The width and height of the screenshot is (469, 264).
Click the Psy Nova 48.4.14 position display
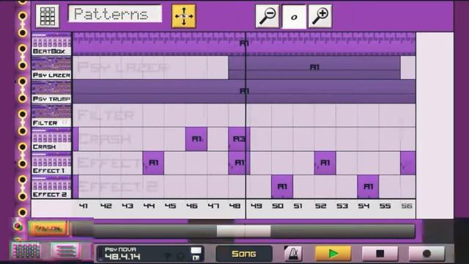[150, 254]
